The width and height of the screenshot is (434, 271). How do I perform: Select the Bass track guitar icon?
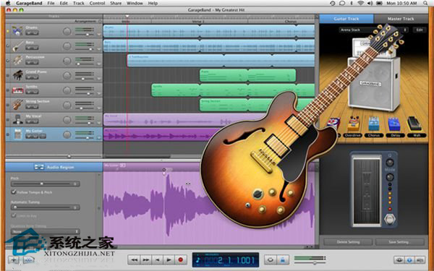[17, 46]
